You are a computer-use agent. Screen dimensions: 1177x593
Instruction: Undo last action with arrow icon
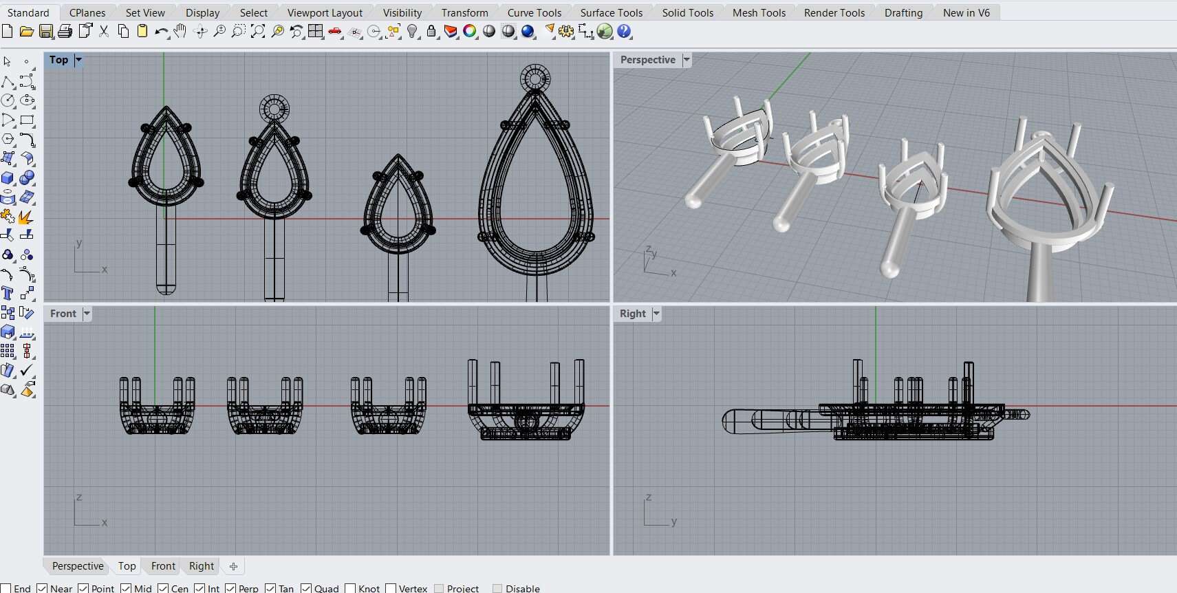pyautogui.click(x=162, y=31)
